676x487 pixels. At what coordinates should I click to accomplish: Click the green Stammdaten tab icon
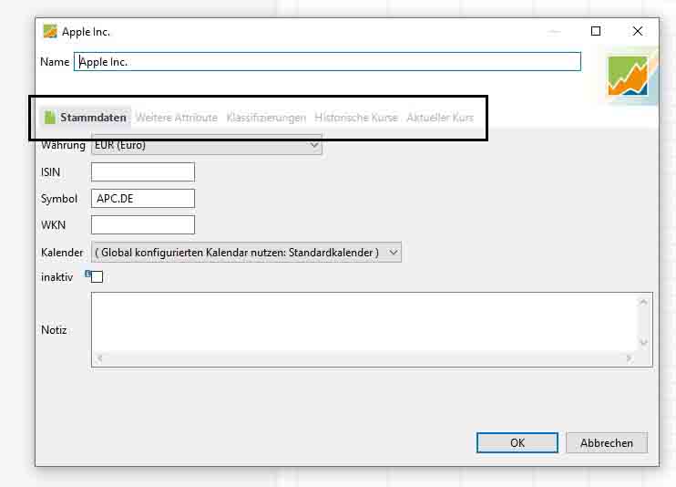point(50,117)
